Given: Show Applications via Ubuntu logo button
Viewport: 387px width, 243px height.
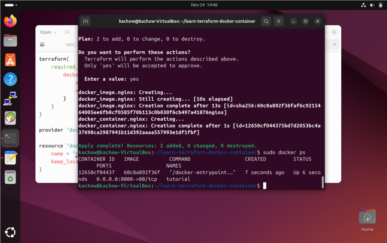Looking at the screenshot, I should [10, 232].
